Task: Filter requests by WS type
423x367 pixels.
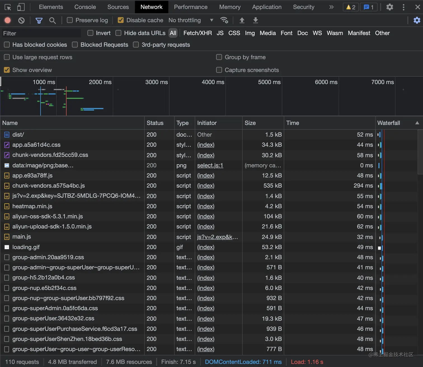Action: pos(317,33)
